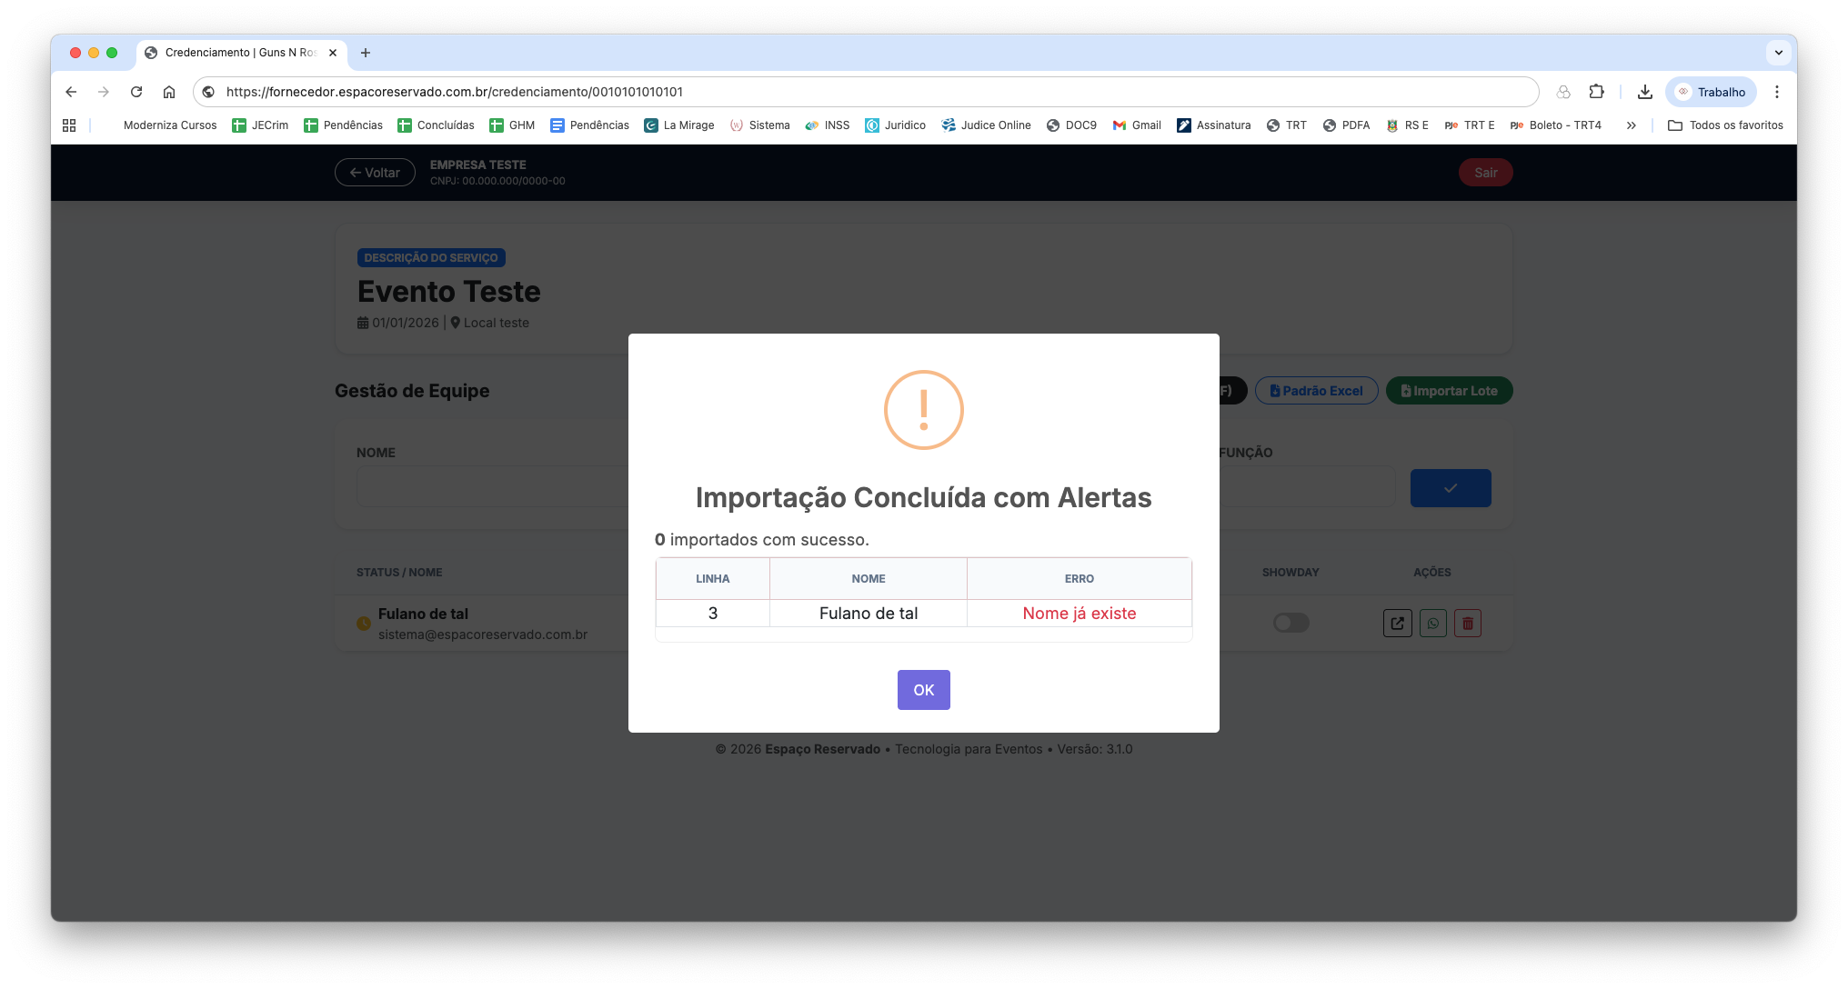1848x989 pixels.
Task: Expand the hidden bookmarks chevron
Action: coord(1632,125)
